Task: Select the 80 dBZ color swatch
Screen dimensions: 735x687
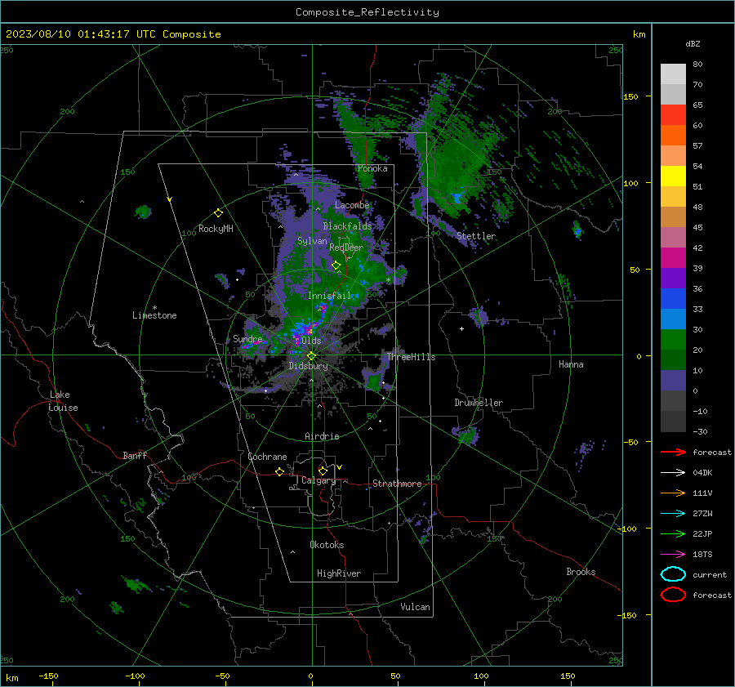Action: 673,74
